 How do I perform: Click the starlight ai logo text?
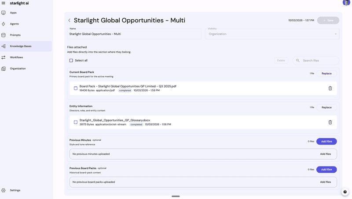(x=19, y=3)
